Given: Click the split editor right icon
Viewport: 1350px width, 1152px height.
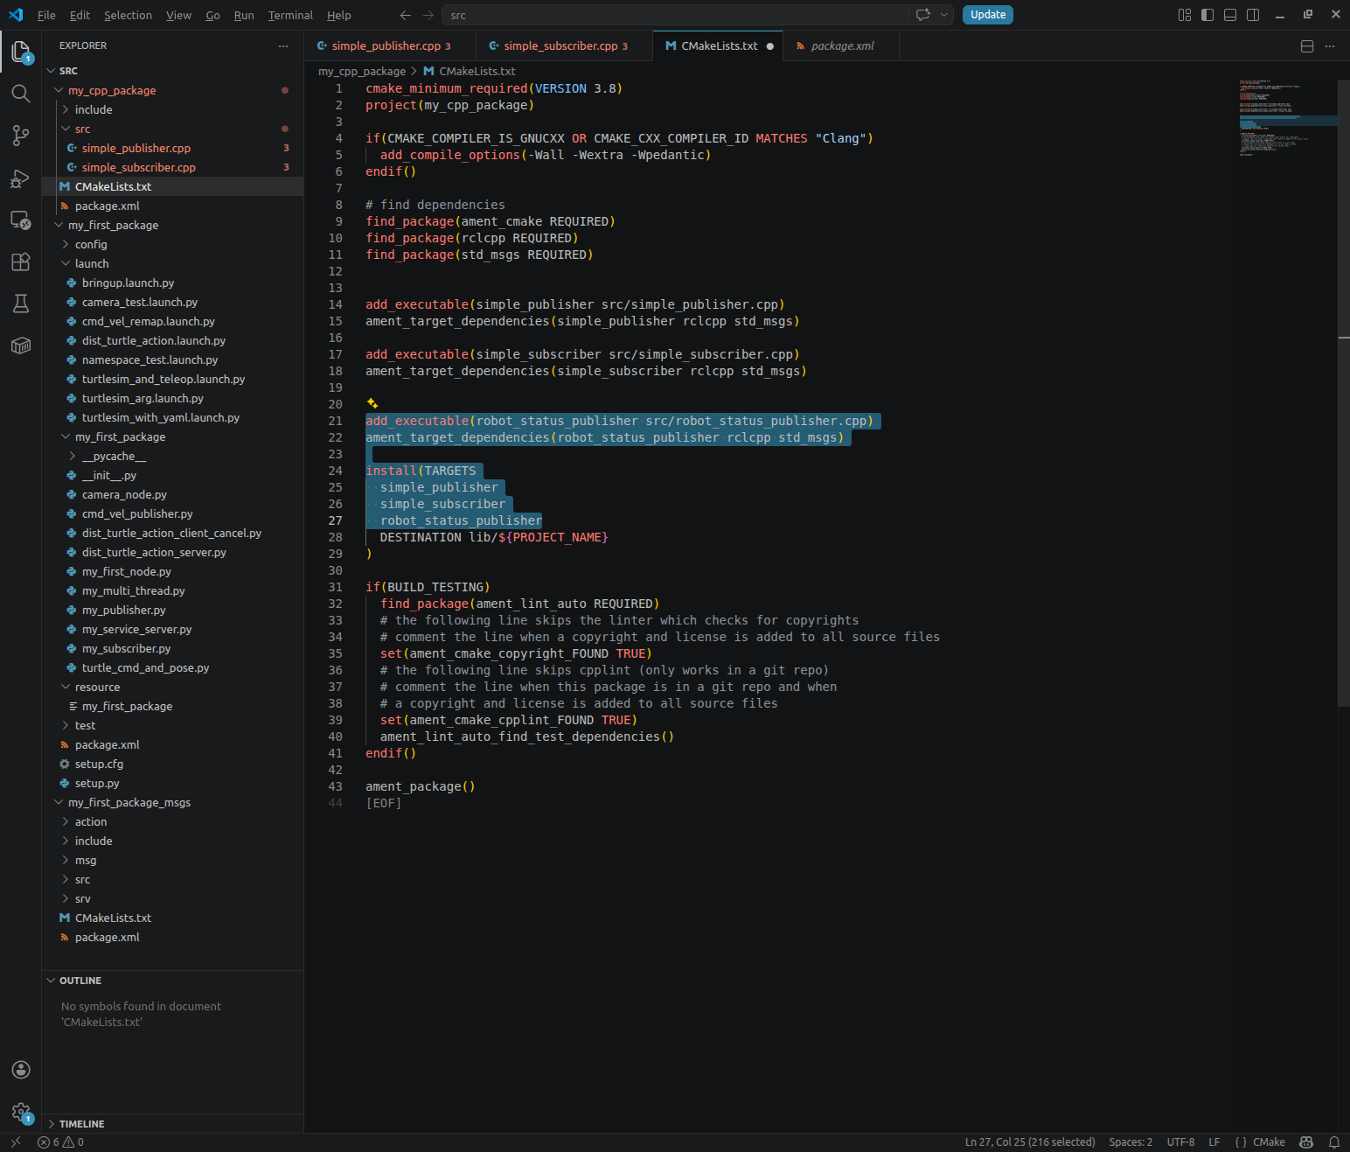Looking at the screenshot, I should click(x=1307, y=46).
